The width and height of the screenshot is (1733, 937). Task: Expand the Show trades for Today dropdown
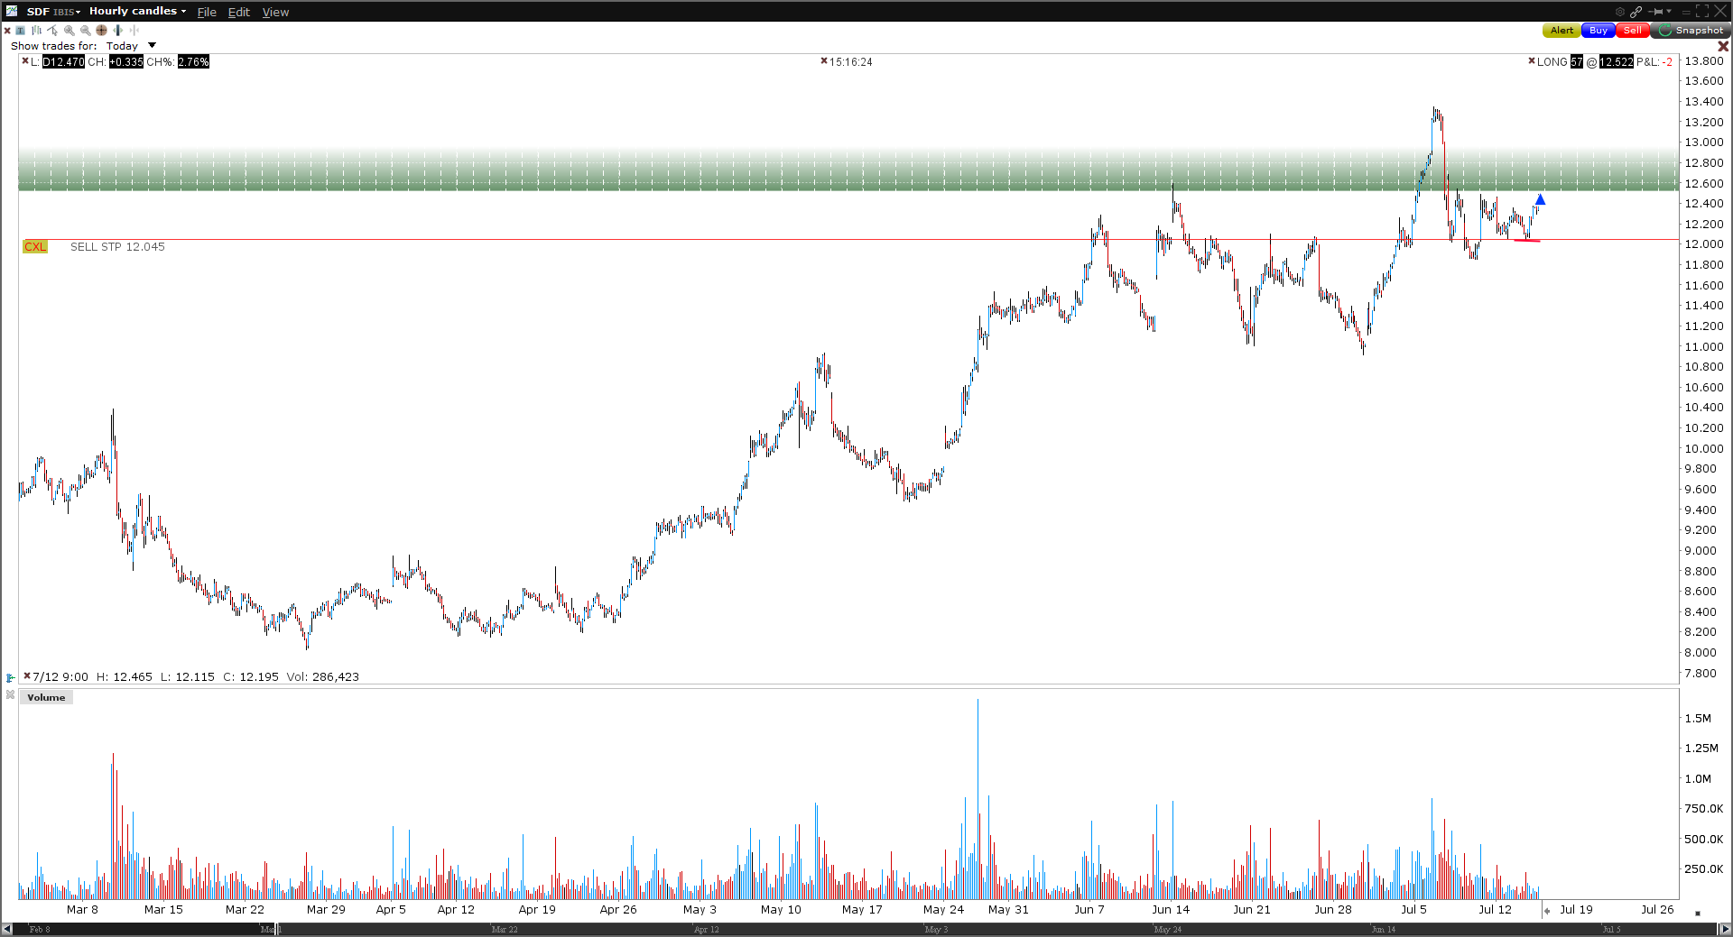(x=152, y=45)
